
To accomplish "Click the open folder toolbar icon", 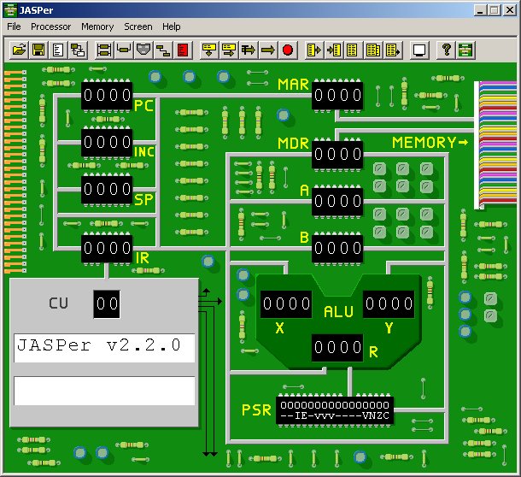I will (19, 50).
